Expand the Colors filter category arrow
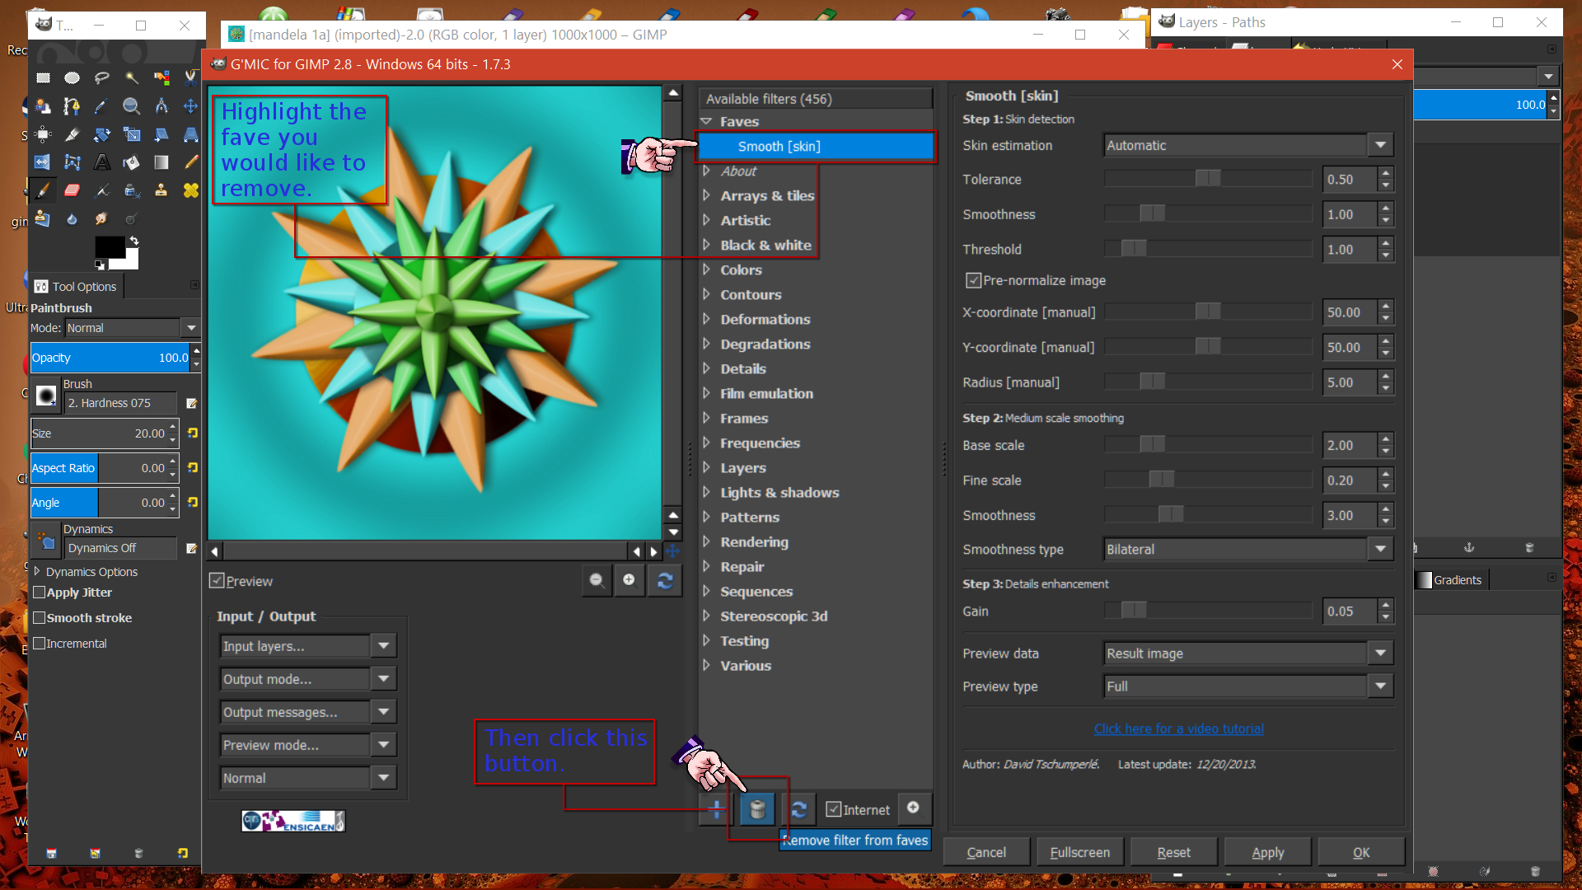This screenshot has height=890, width=1582. click(706, 269)
